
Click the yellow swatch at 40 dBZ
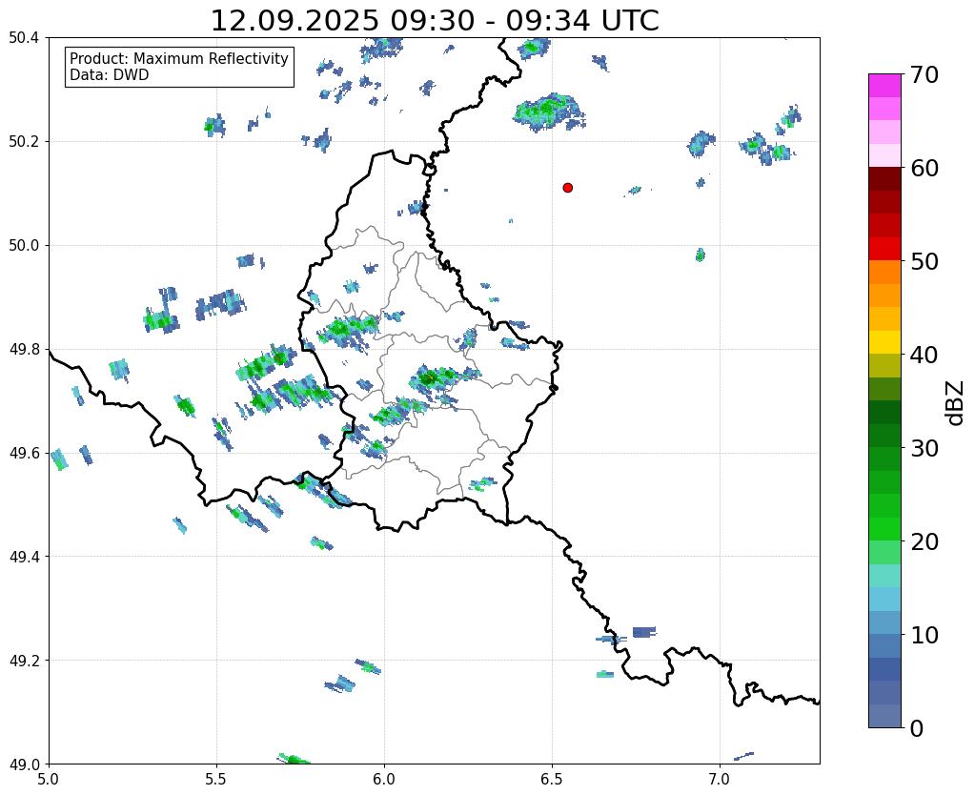[884, 342]
